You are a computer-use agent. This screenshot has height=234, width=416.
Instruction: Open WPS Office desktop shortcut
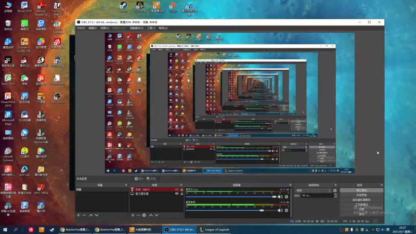click(41, 189)
